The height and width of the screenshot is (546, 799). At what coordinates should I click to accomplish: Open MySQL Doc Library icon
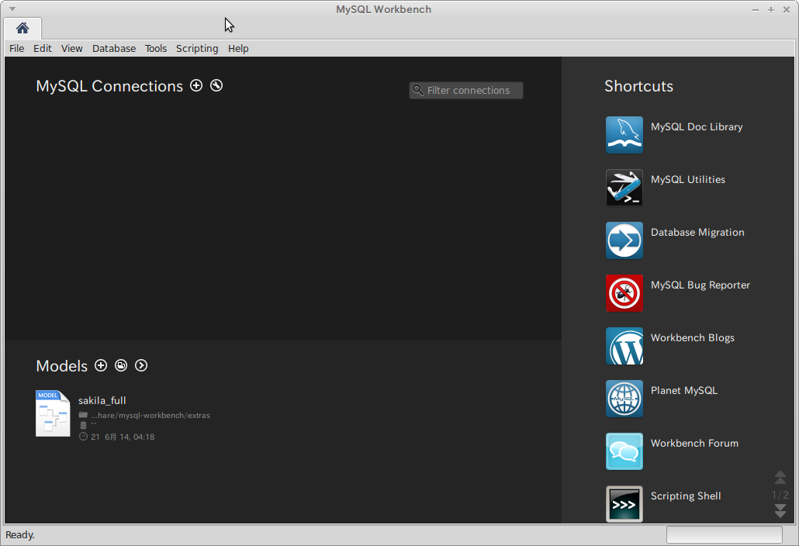click(624, 135)
